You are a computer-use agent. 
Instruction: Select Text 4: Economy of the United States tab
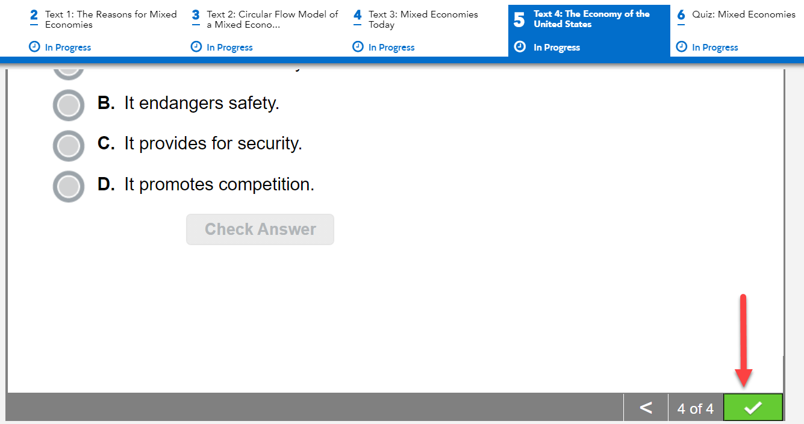click(591, 19)
